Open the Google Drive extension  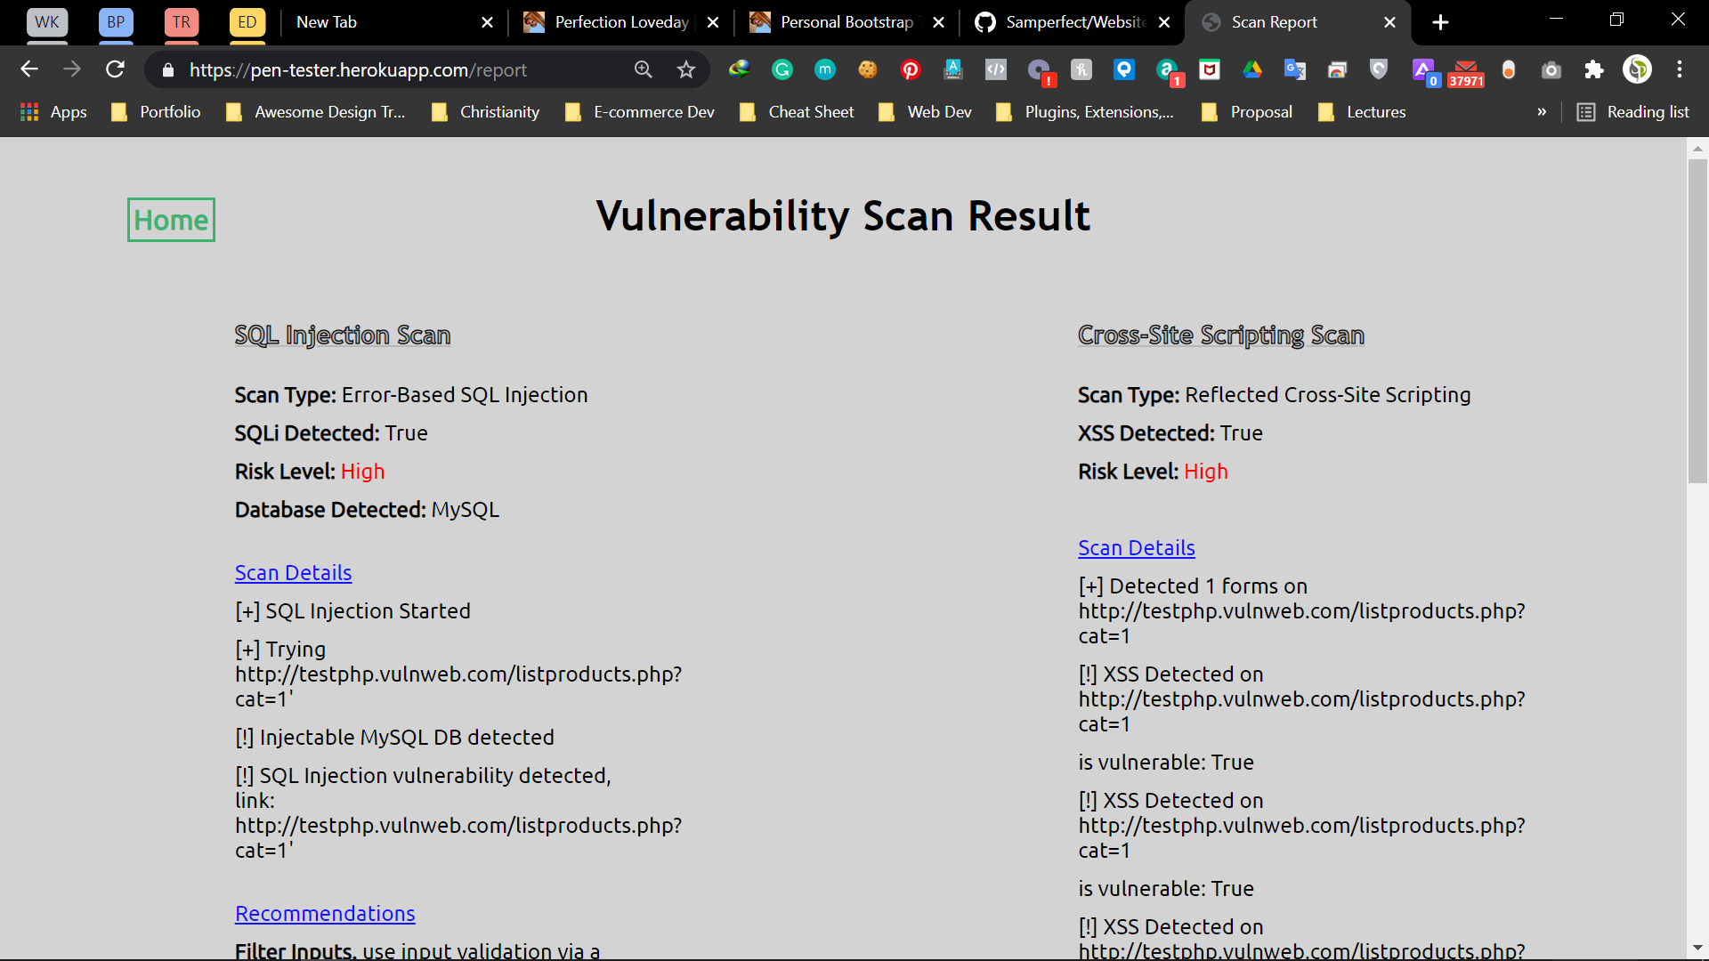click(x=1252, y=69)
